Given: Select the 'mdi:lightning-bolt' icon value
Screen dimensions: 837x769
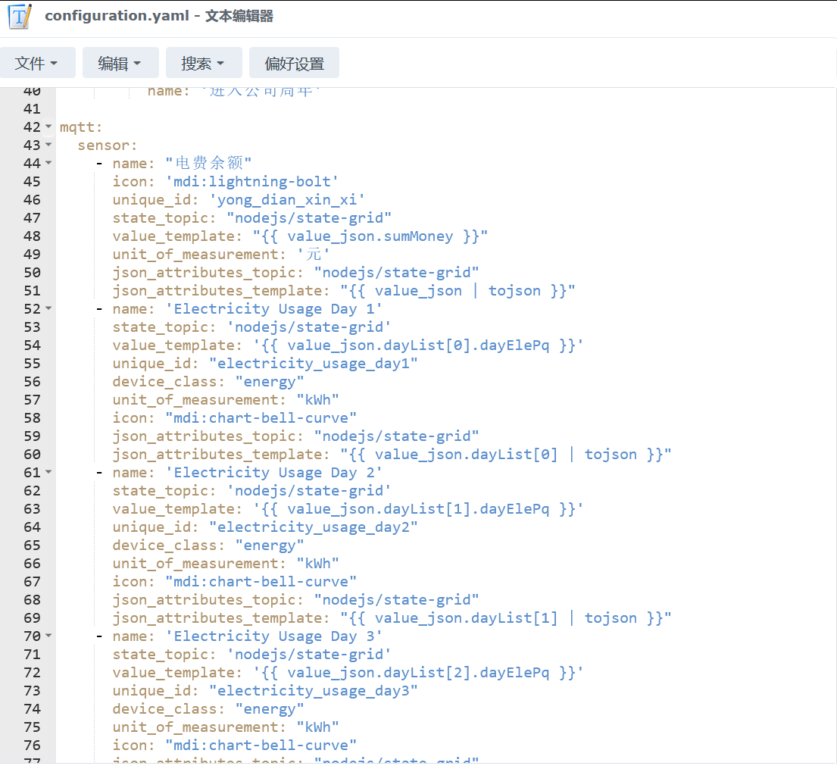Looking at the screenshot, I should pos(252,181).
